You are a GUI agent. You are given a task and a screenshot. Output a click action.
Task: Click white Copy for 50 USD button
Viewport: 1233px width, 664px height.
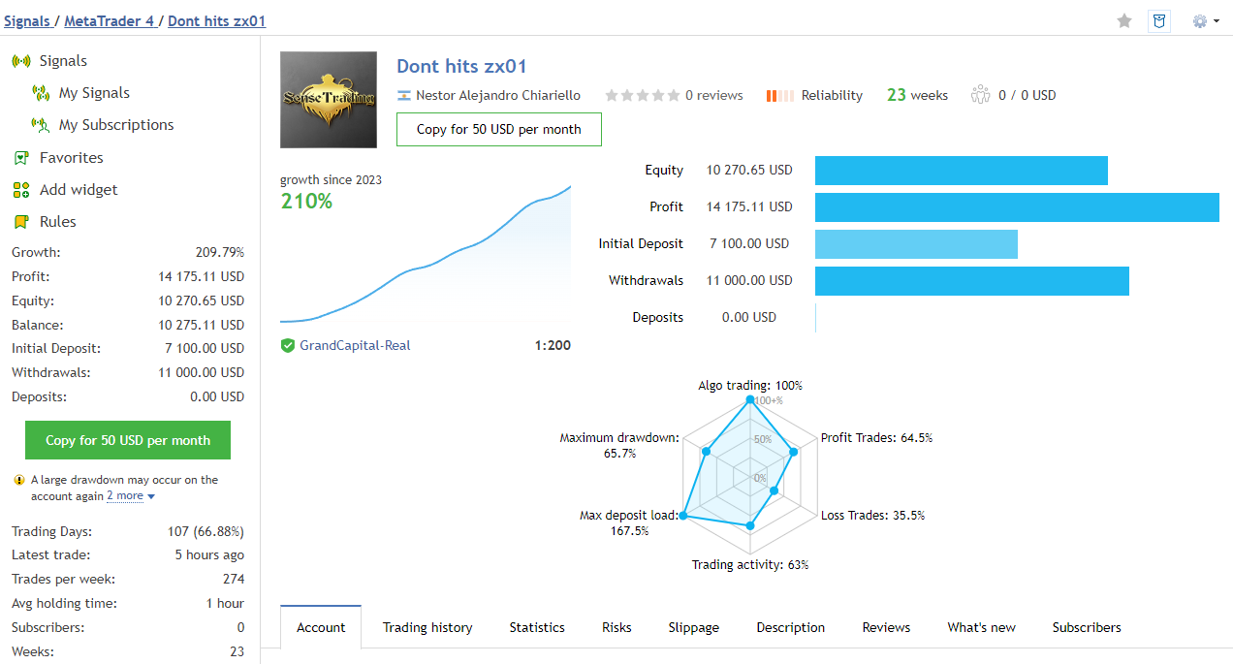499,129
